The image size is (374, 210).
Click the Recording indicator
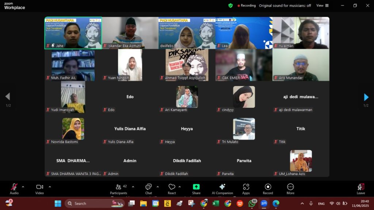(247, 5)
